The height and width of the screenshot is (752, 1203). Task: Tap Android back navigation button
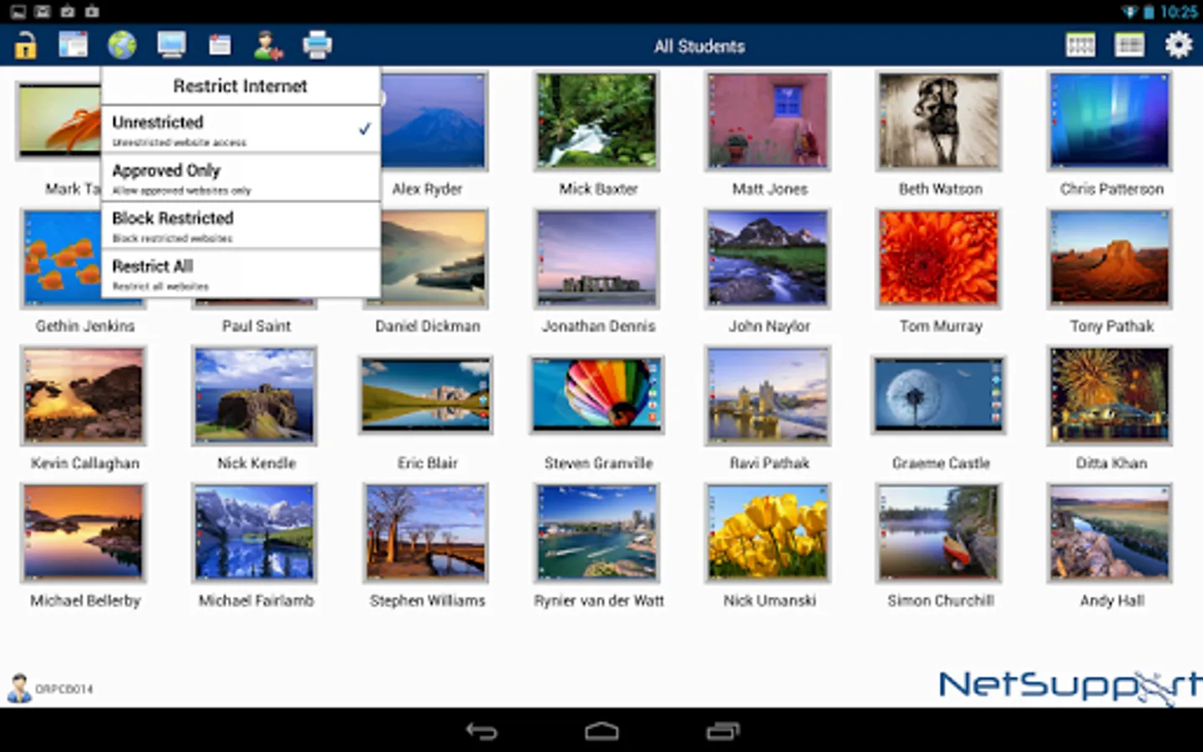click(x=482, y=731)
